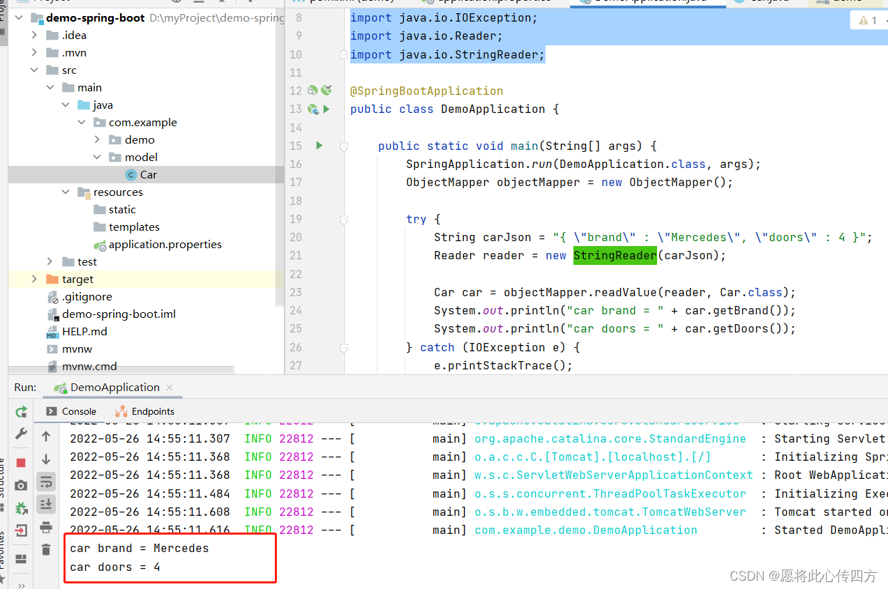The height and width of the screenshot is (589, 888).
Task: Collapse the com.example package arrow
Action: click(82, 122)
